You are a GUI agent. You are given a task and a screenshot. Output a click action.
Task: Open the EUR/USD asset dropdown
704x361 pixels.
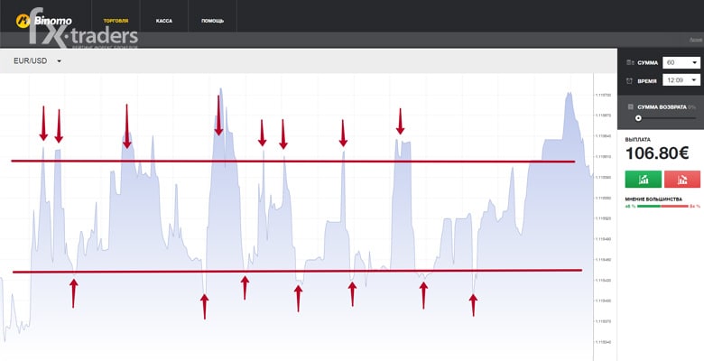37,61
